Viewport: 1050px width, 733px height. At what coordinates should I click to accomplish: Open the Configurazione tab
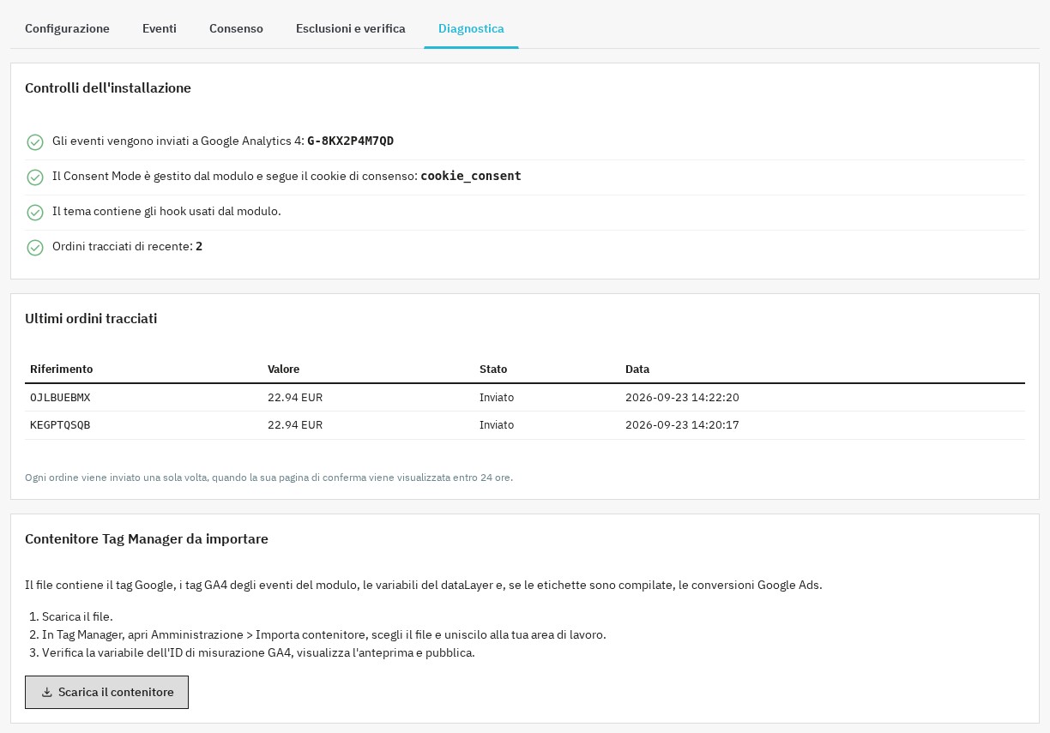(x=67, y=28)
